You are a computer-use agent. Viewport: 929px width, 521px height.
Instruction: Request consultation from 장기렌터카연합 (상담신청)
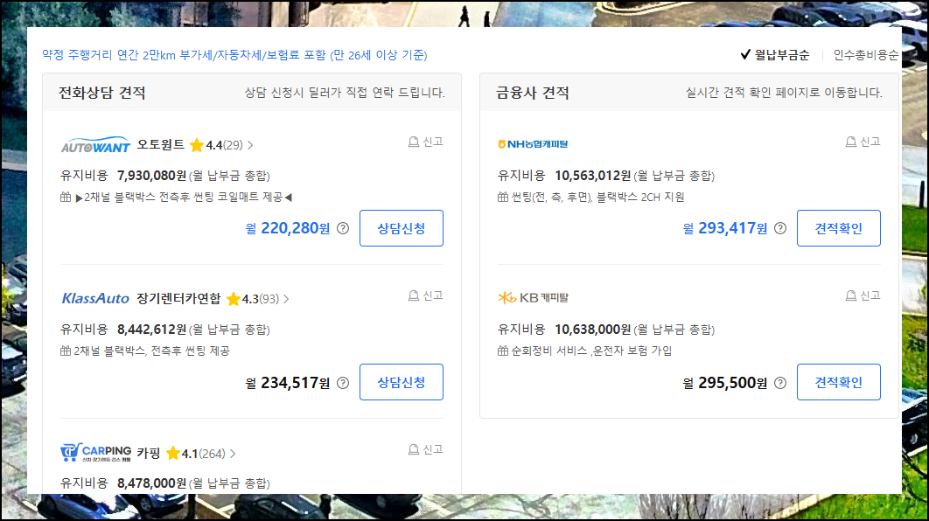402,382
